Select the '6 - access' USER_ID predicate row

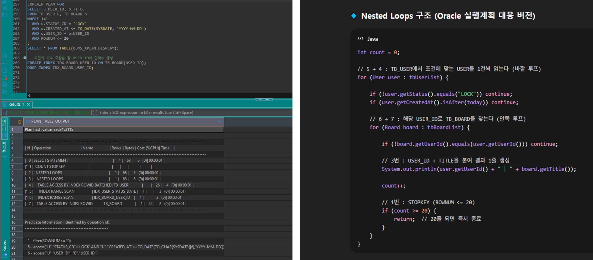point(123,253)
